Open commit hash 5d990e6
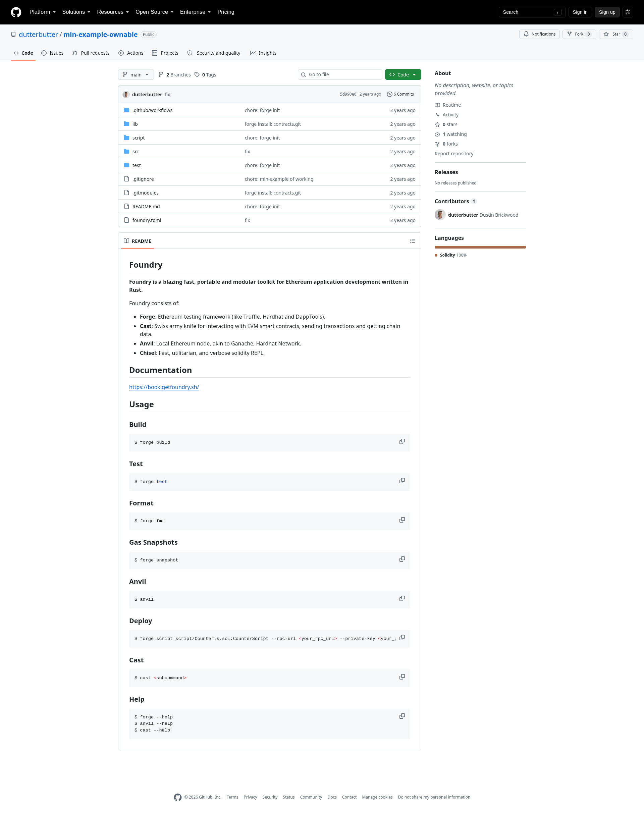Viewport: 644px width, 815px height. coord(347,94)
